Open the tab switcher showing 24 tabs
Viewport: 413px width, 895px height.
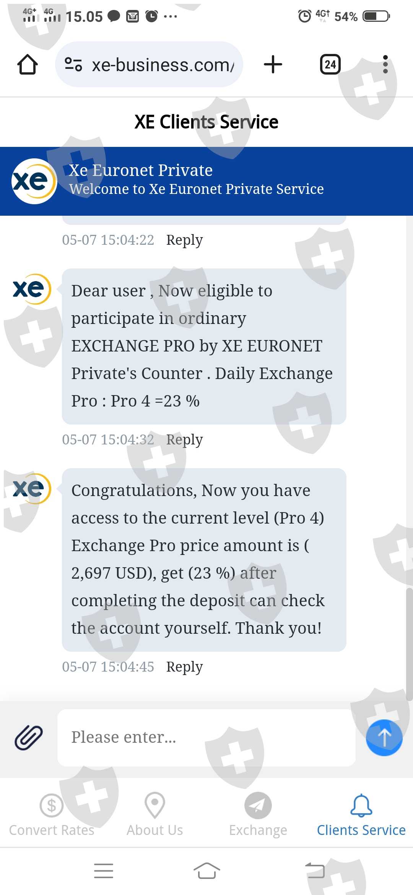click(x=330, y=64)
